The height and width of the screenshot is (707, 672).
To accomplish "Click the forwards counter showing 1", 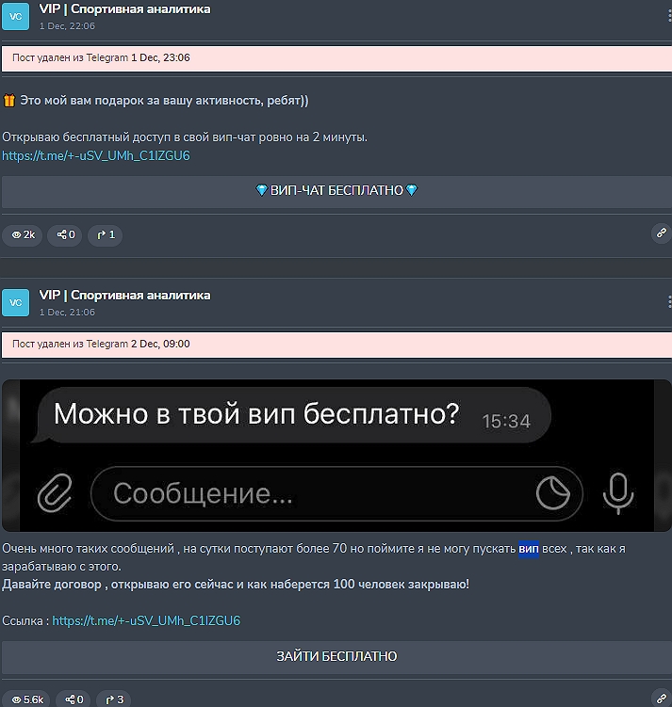I will pos(106,235).
